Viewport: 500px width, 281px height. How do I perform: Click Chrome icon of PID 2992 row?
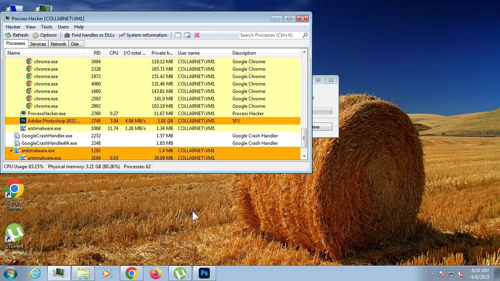click(29, 106)
